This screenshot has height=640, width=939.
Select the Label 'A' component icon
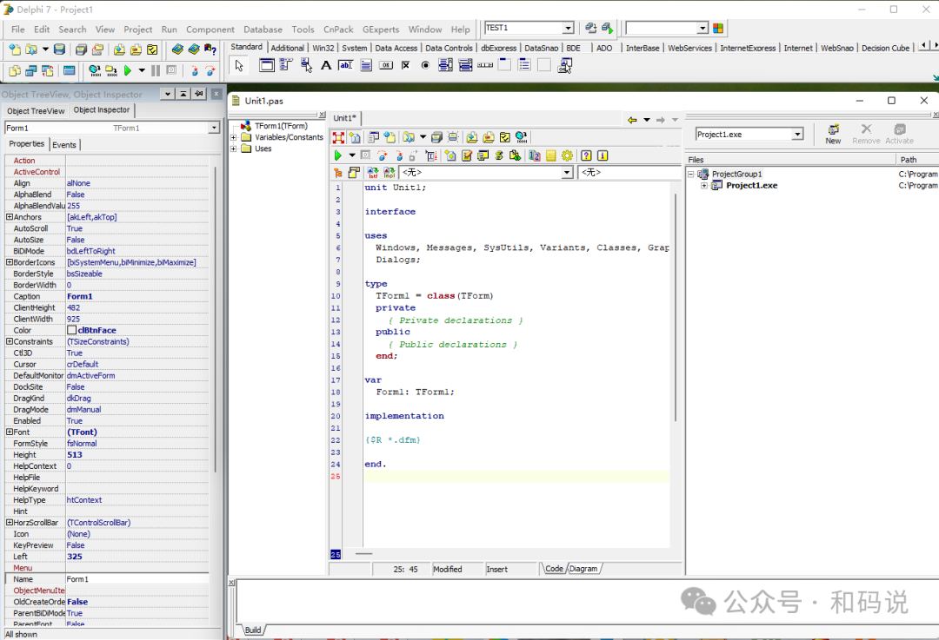coord(326,65)
